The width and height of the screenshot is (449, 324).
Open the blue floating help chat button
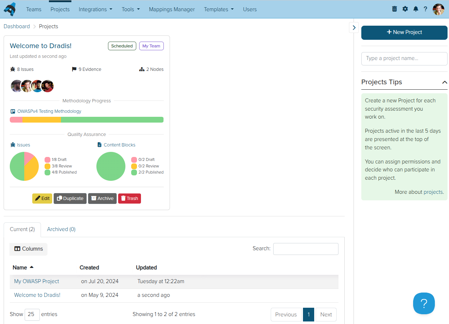pos(424,303)
